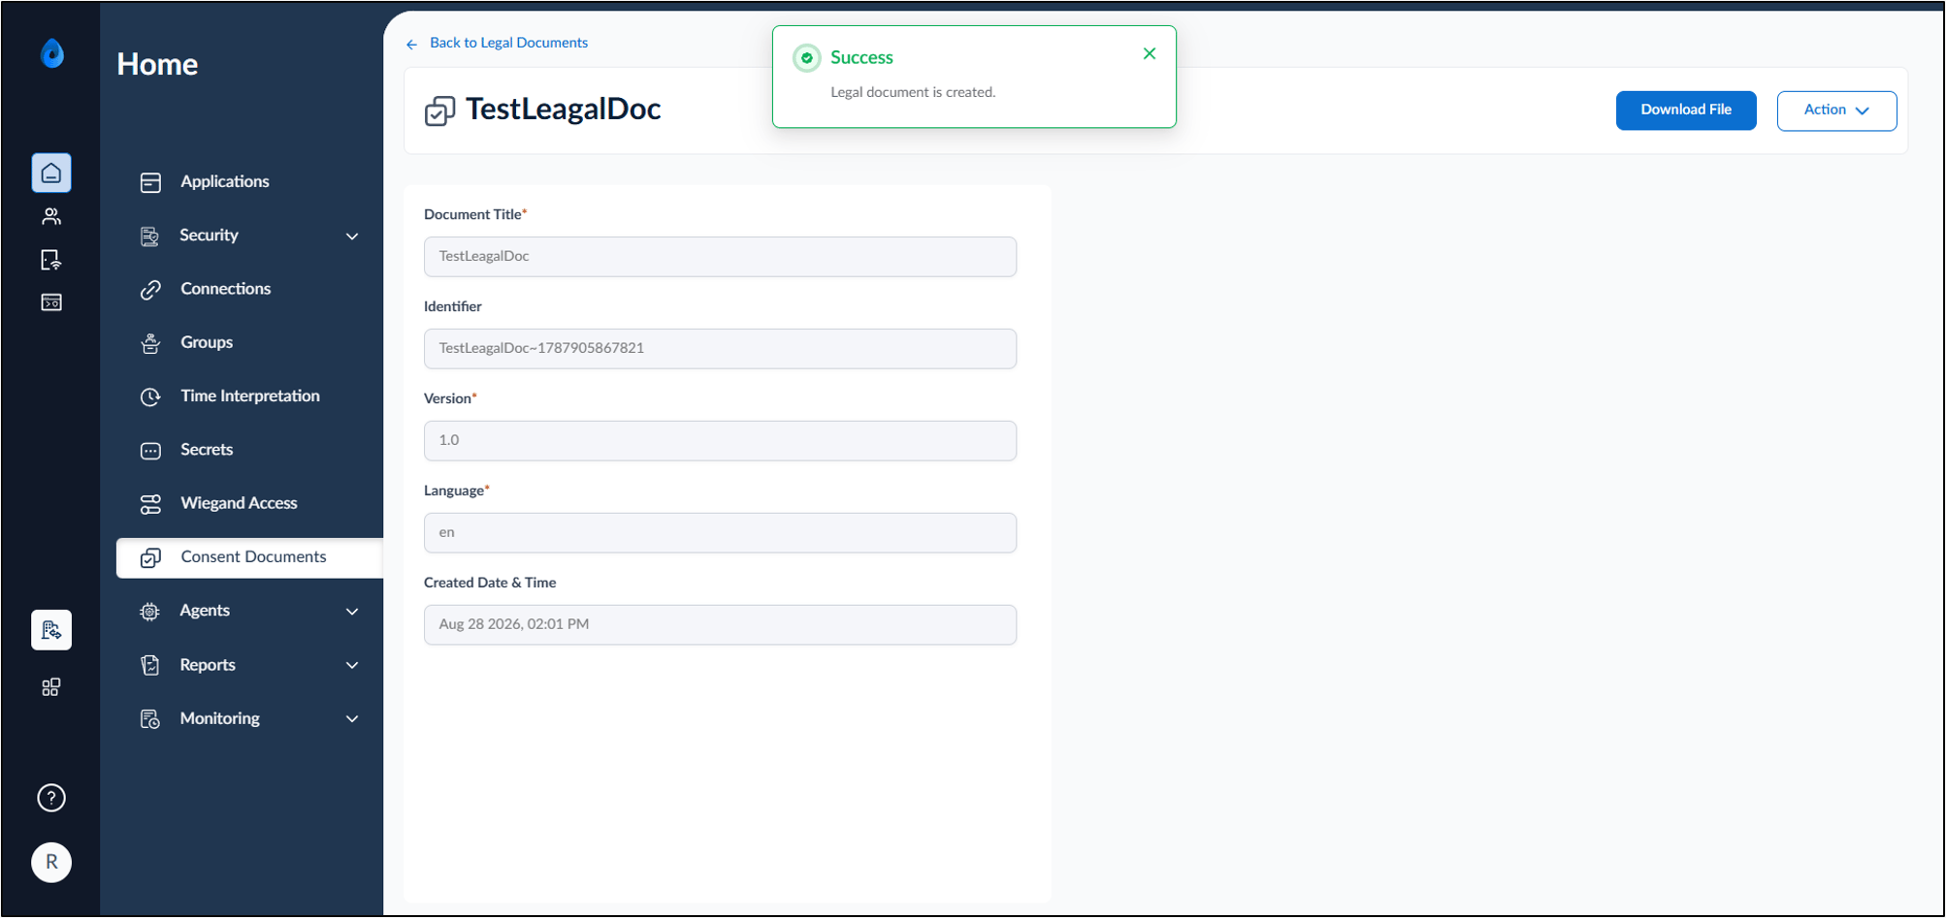
Task: Click the Connections link icon
Action: tap(150, 290)
